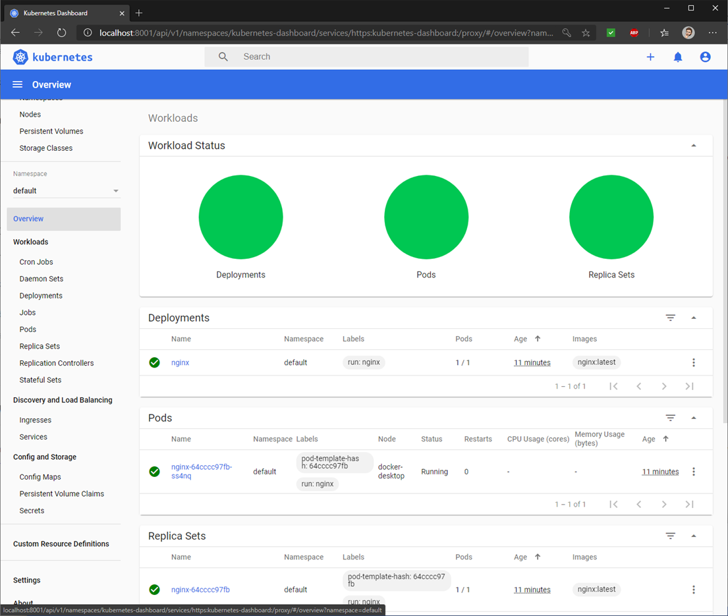
Task: Open the user account icon
Action: (705, 57)
